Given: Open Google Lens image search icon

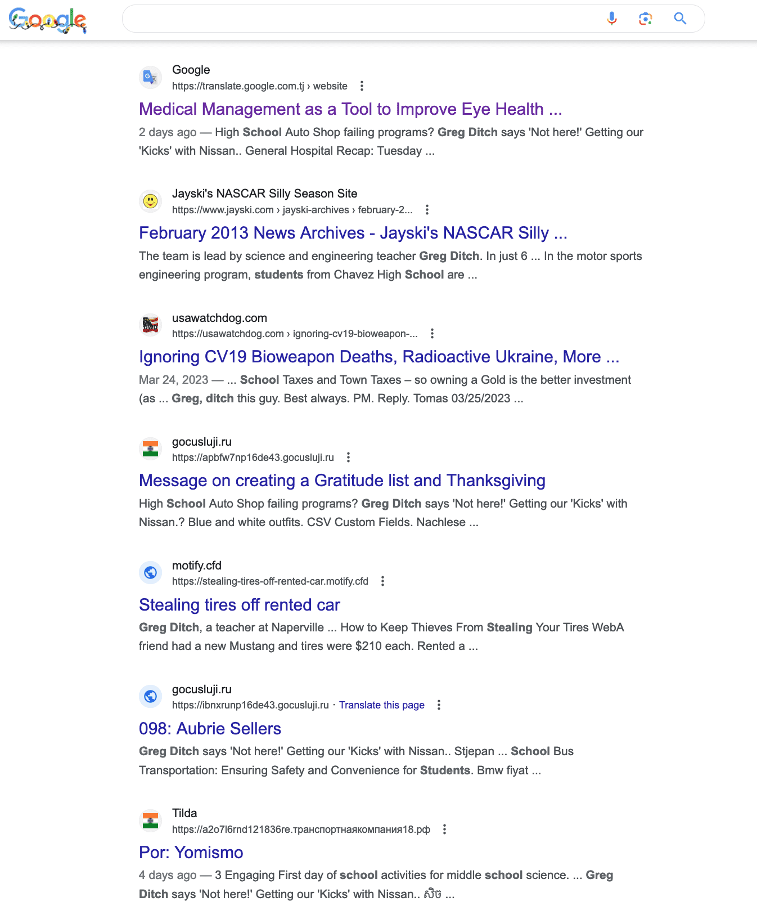Looking at the screenshot, I should 646,19.
